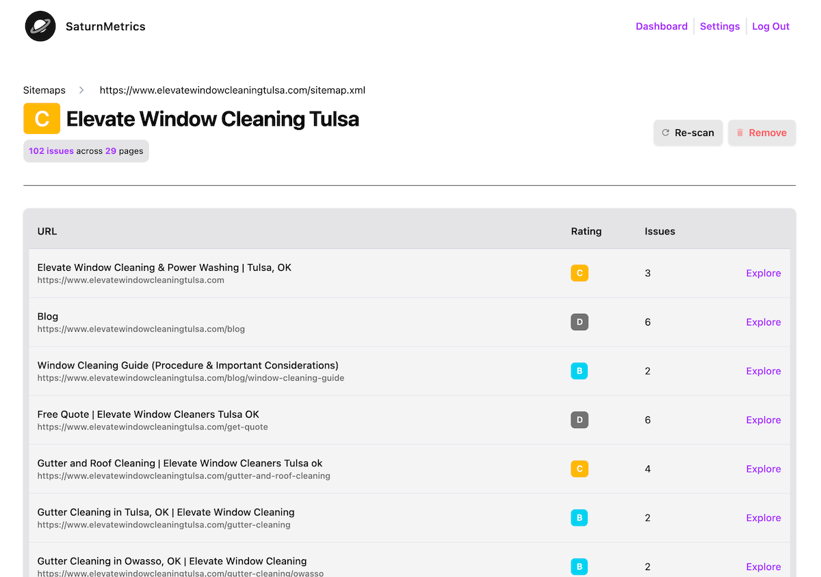This screenshot has width=821, height=577.
Task: Explore the Blog page row
Action: point(764,322)
